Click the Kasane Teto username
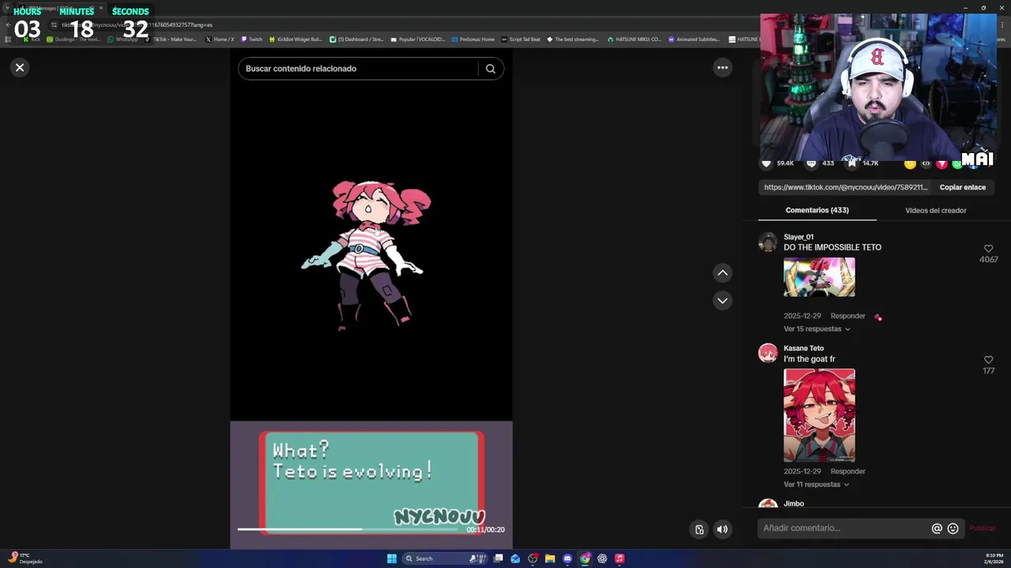Viewport: 1011px width, 568px height. point(803,348)
